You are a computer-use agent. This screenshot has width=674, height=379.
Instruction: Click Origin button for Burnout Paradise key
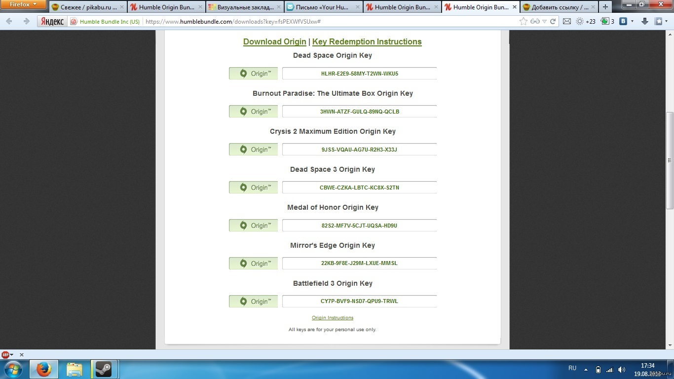(x=253, y=112)
